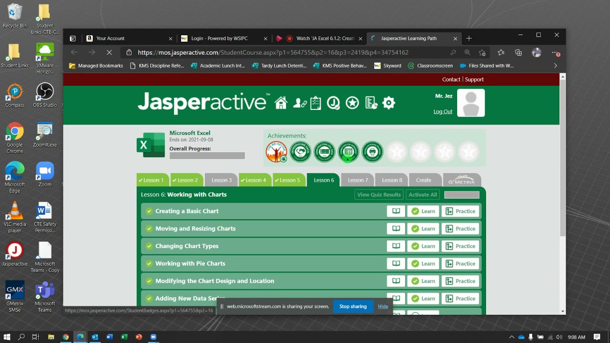Click Learn for Changing Chart Types
The image size is (610, 343).
click(423, 246)
